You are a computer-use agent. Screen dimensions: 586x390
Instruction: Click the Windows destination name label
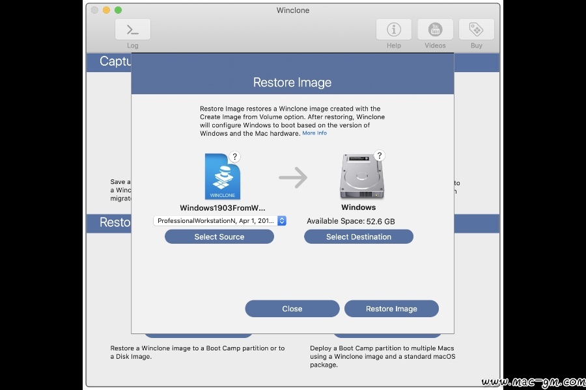[358, 207]
